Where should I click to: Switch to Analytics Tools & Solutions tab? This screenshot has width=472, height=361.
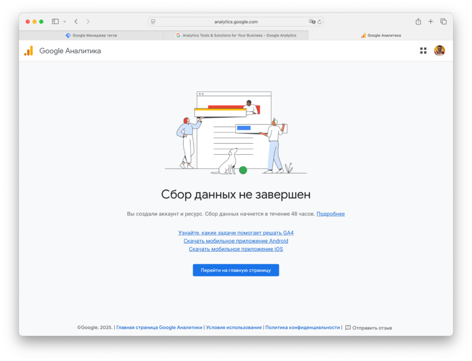click(x=236, y=35)
